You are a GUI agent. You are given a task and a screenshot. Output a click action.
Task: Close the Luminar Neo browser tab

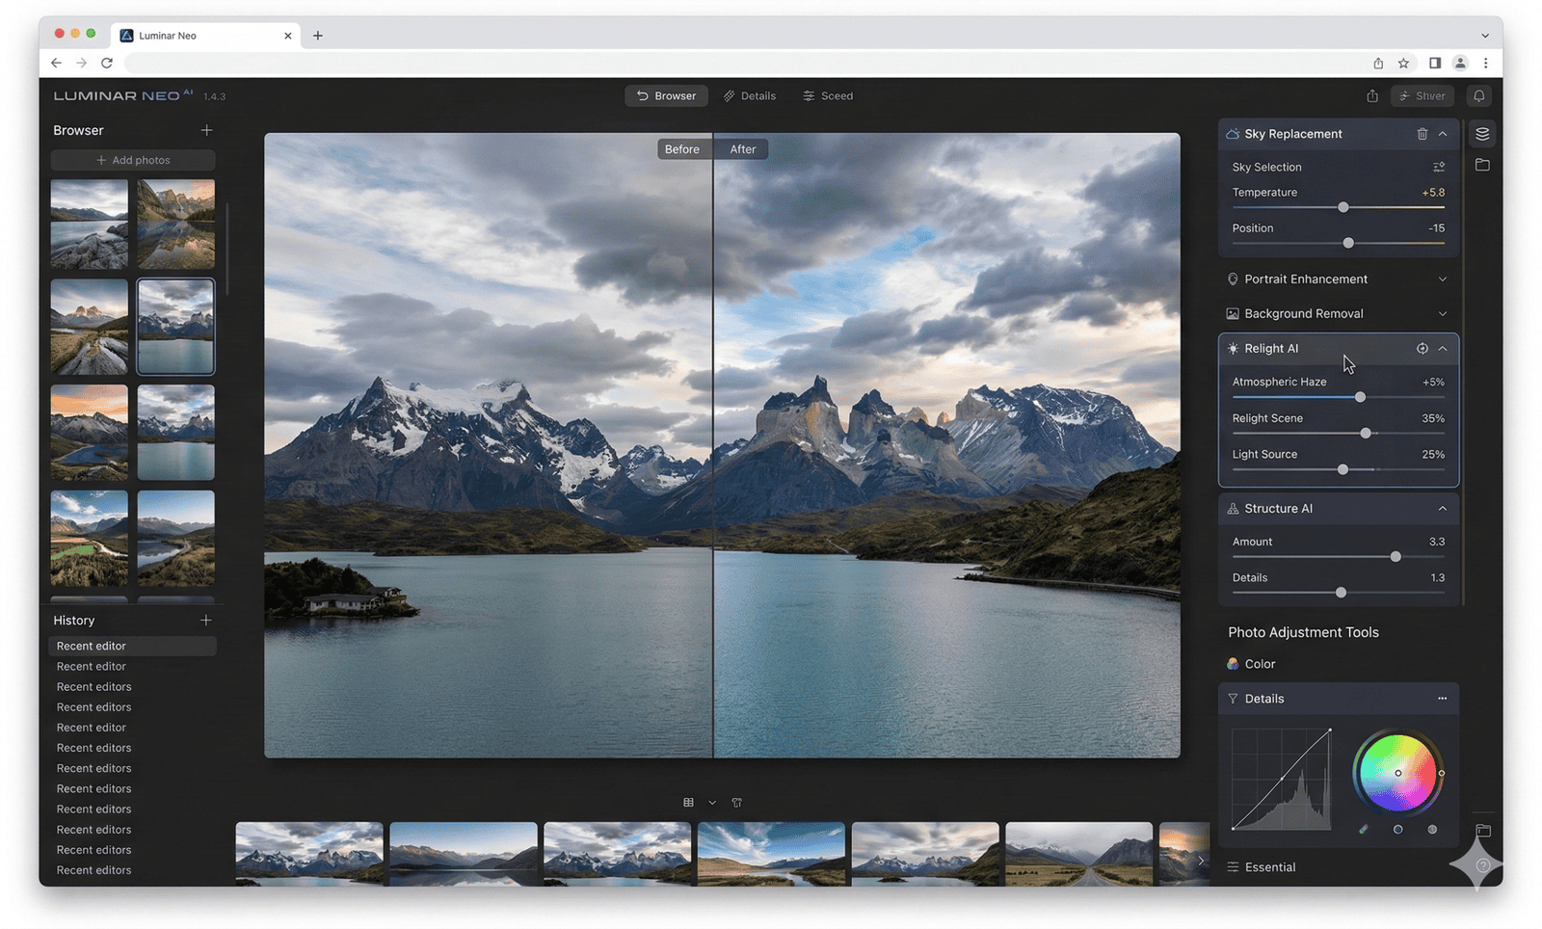click(287, 36)
